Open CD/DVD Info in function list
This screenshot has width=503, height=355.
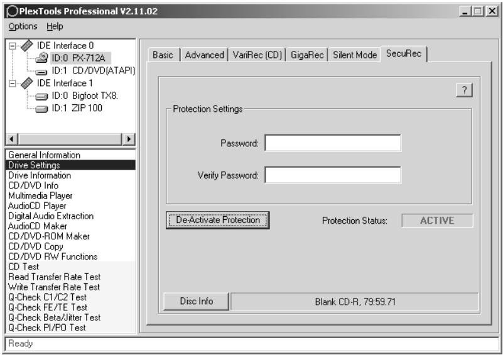(70, 185)
